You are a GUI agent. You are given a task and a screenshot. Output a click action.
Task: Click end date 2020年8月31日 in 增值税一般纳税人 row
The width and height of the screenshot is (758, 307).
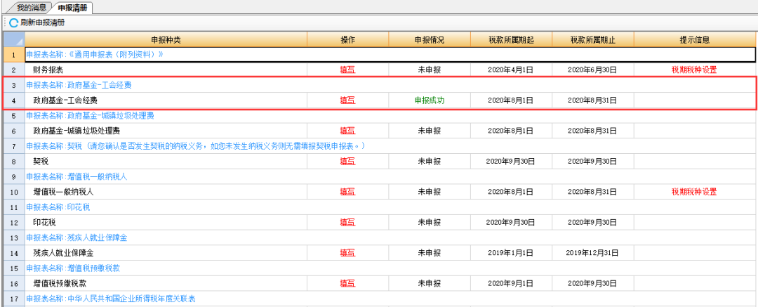click(592, 192)
